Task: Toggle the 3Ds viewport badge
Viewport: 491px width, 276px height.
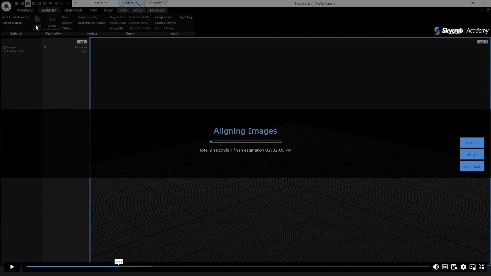Action: pyautogui.click(x=482, y=42)
